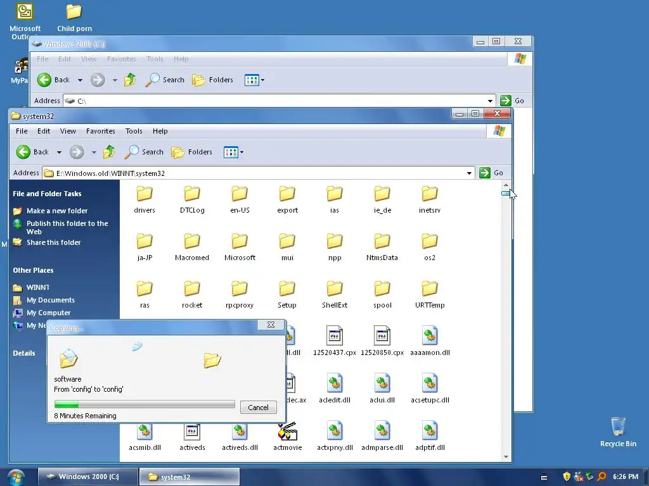This screenshot has width=649, height=486.
Task: Select the 12520850.cpx file
Action: pos(382,341)
